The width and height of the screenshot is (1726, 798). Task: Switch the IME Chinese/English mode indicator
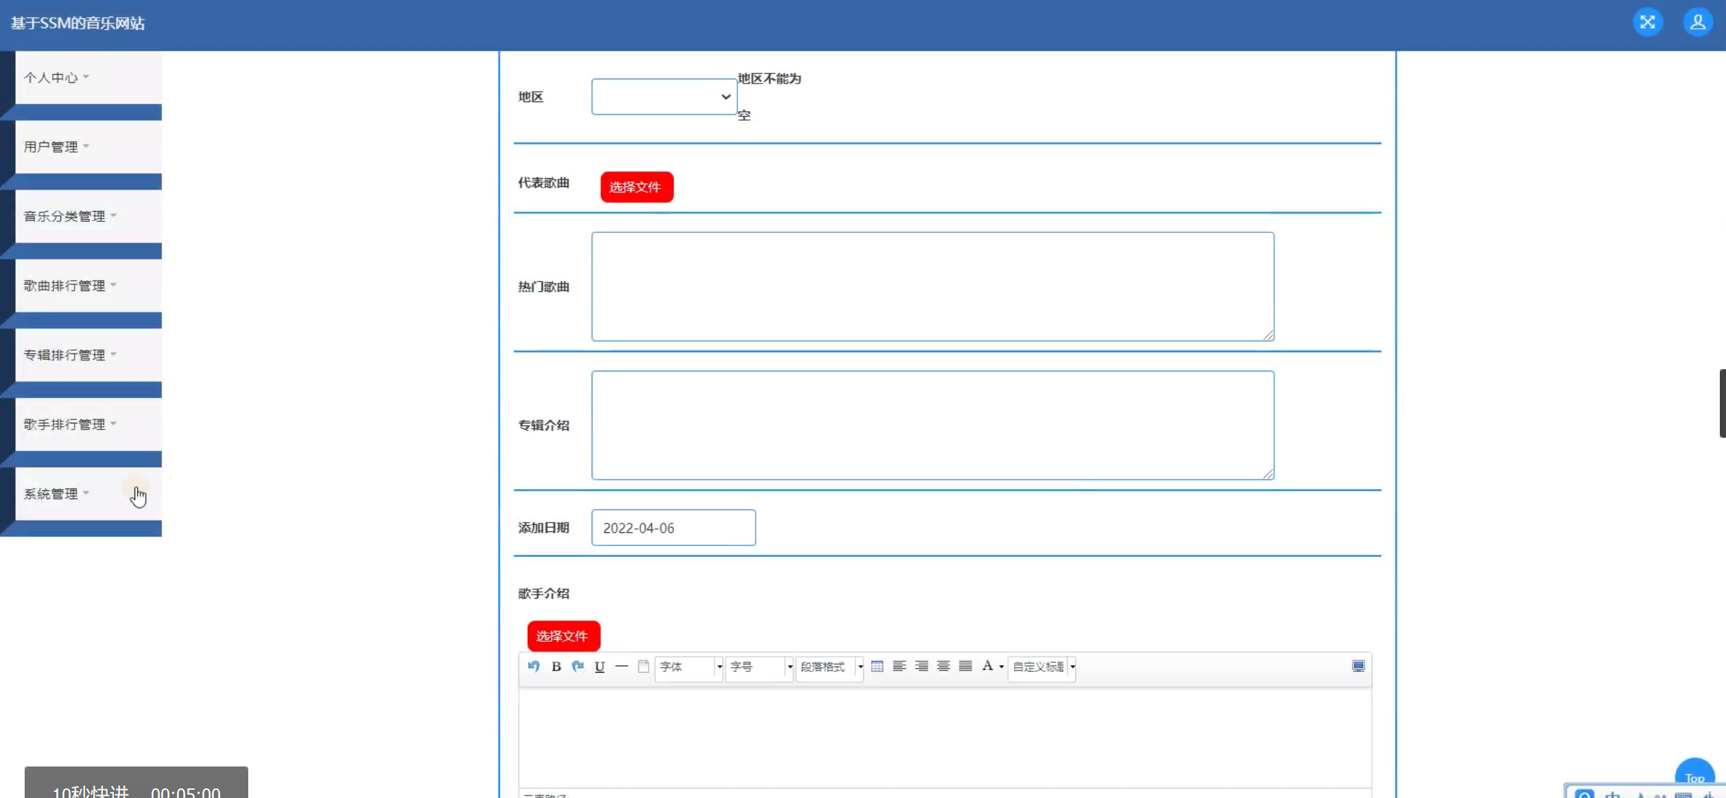1612,794
